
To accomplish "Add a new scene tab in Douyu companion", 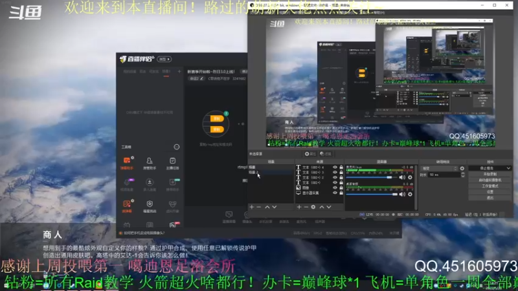I will pyautogui.click(x=179, y=71).
